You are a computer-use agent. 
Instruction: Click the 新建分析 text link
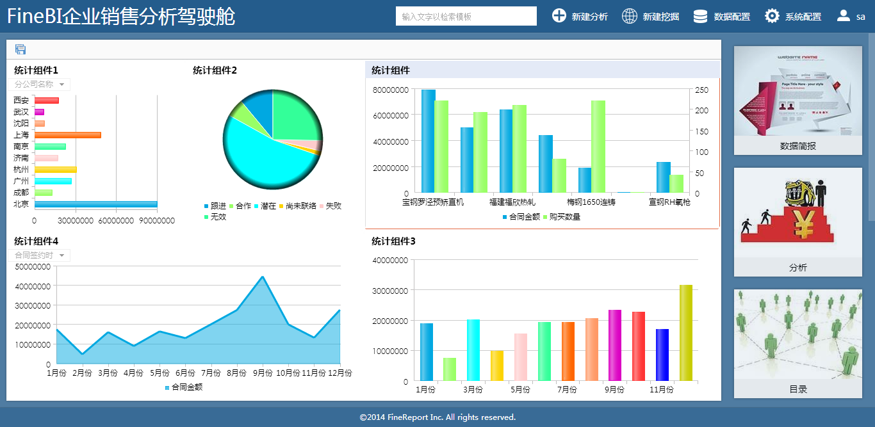coord(589,17)
